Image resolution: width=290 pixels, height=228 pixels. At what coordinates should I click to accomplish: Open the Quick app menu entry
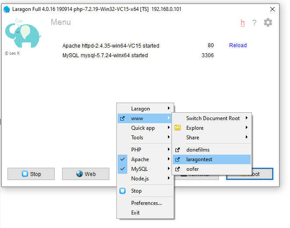pyautogui.click(x=145, y=128)
